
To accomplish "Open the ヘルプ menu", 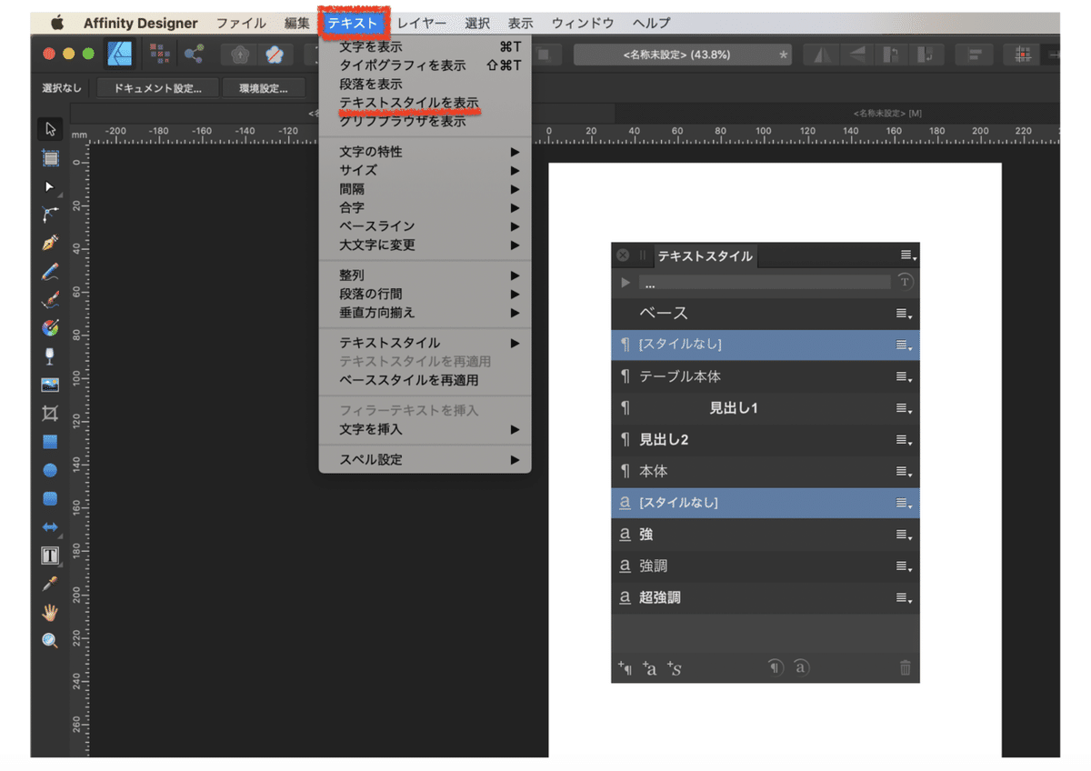I will click(x=651, y=24).
